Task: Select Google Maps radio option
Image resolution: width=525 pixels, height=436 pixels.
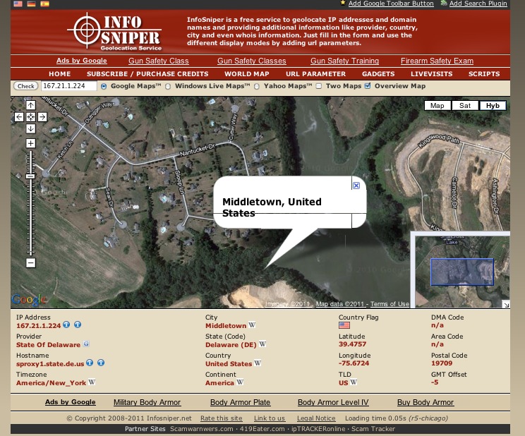Action: pos(104,86)
